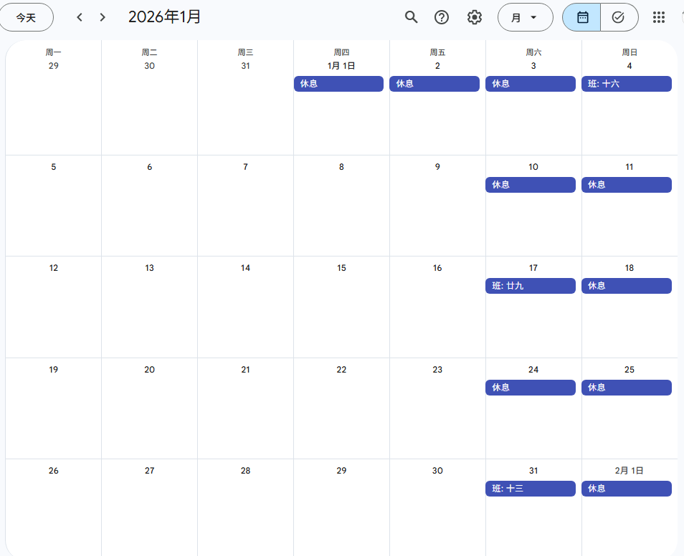This screenshot has height=556, width=684.
Task: Go to next month arrow
Action: (x=103, y=17)
